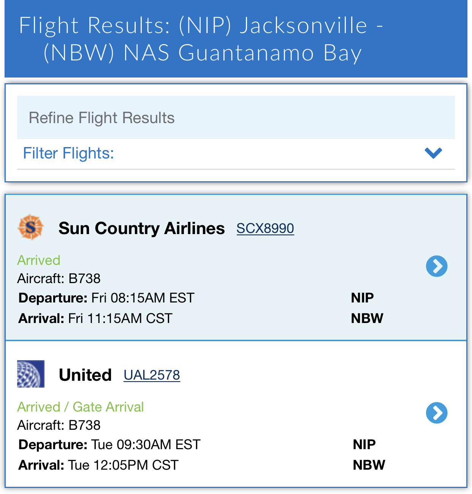Screen dimensions: 472x494
Task: Open Sun Country flight details arrow
Action: tap(437, 266)
